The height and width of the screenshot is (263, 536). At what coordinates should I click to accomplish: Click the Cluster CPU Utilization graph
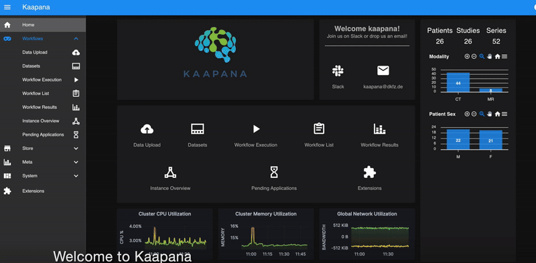point(165,234)
